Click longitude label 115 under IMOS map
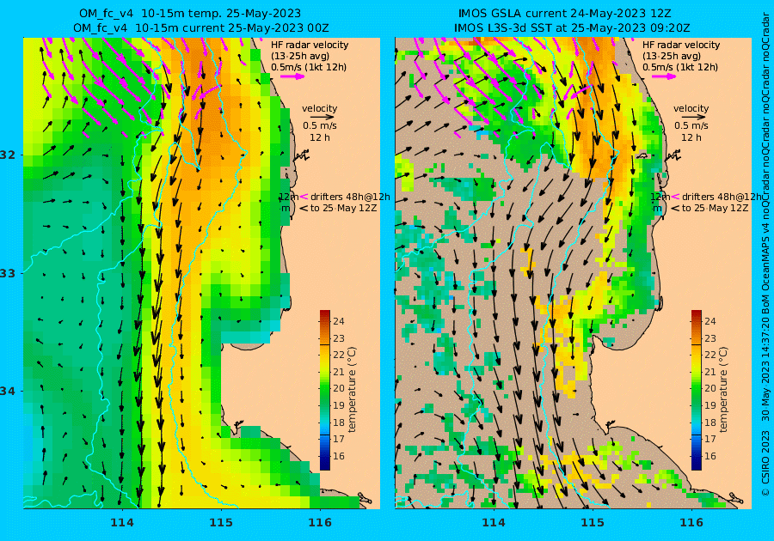Image resolution: width=774 pixels, height=541 pixels. [x=593, y=523]
